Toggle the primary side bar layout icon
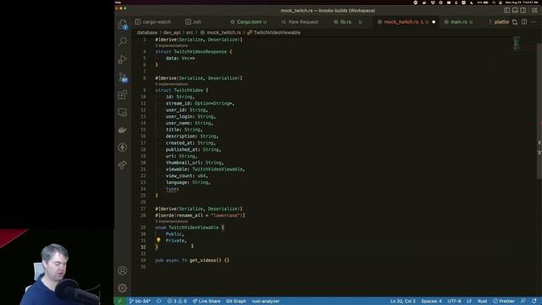Screen dimensions: 542x305 pos(506,10)
